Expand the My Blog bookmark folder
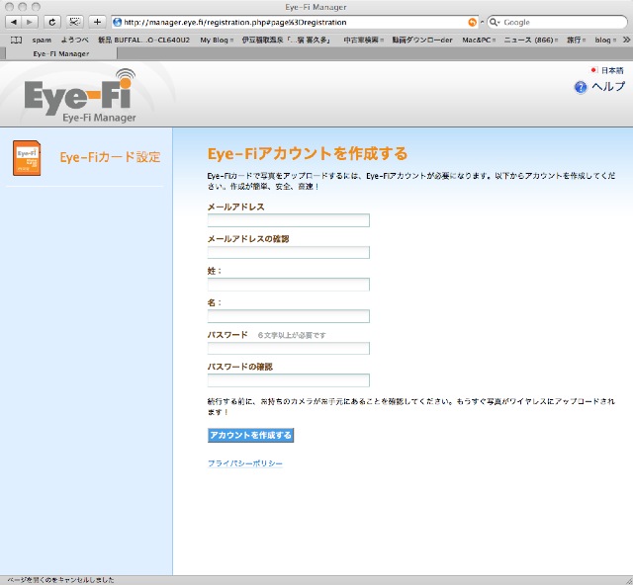Screen dimensions: 633x585 217,40
